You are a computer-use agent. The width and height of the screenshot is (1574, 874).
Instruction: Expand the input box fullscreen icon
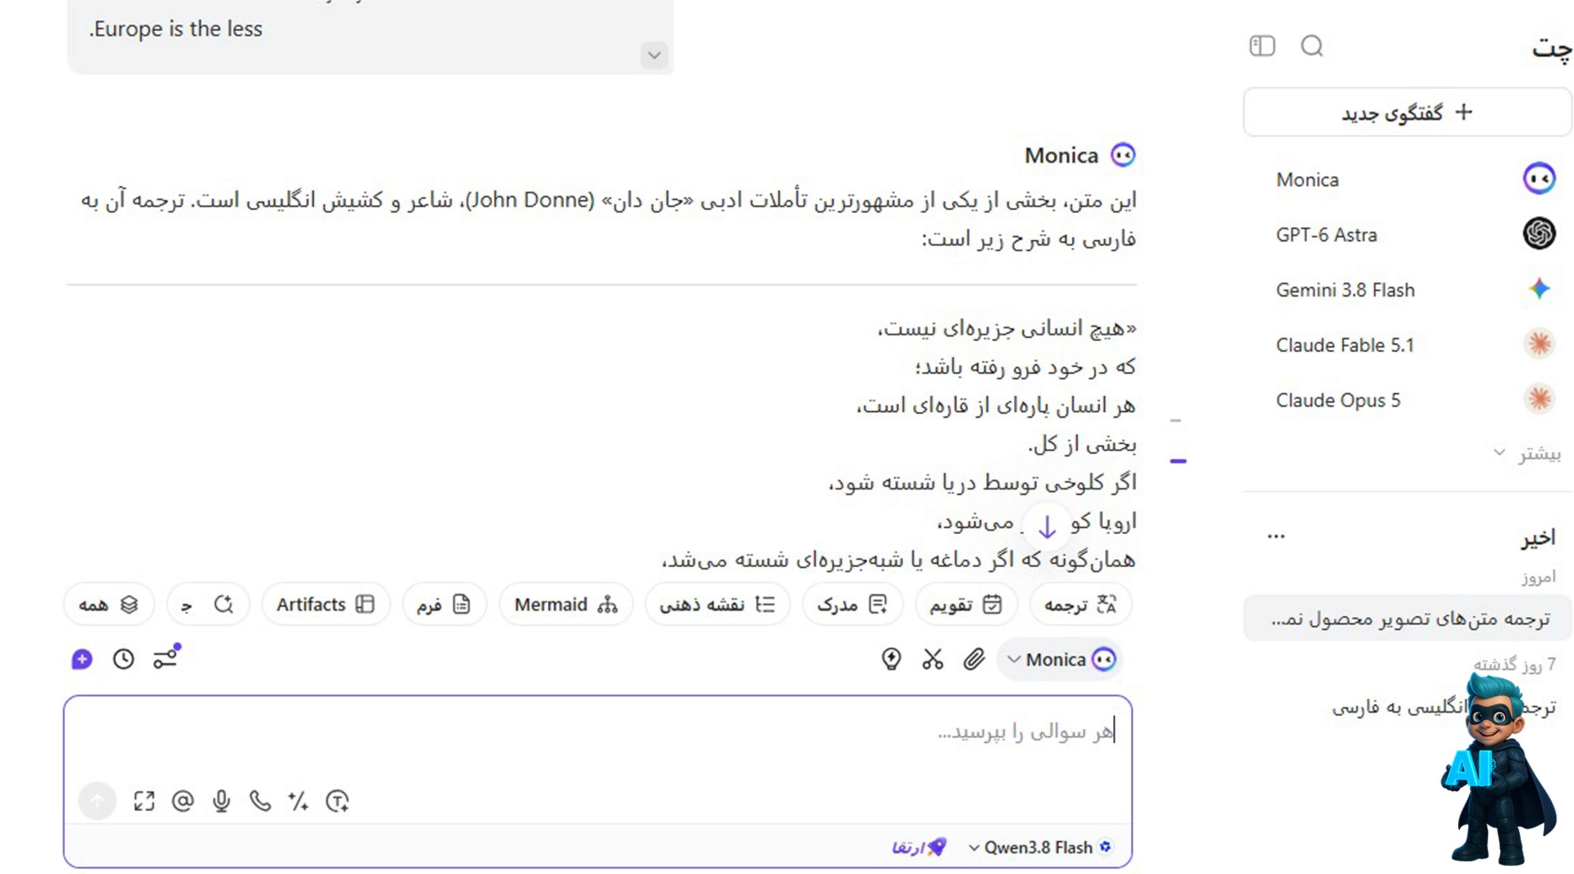(x=144, y=801)
